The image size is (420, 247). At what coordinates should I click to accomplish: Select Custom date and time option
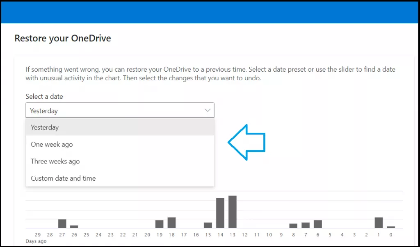[120, 178]
